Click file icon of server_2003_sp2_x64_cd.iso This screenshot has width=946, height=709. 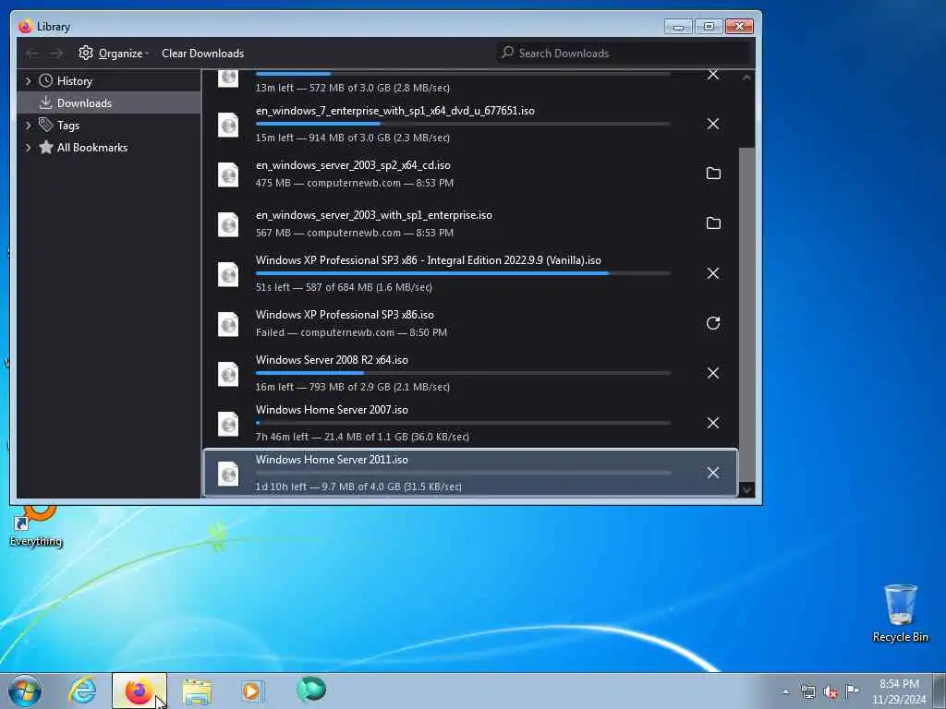[x=228, y=174]
